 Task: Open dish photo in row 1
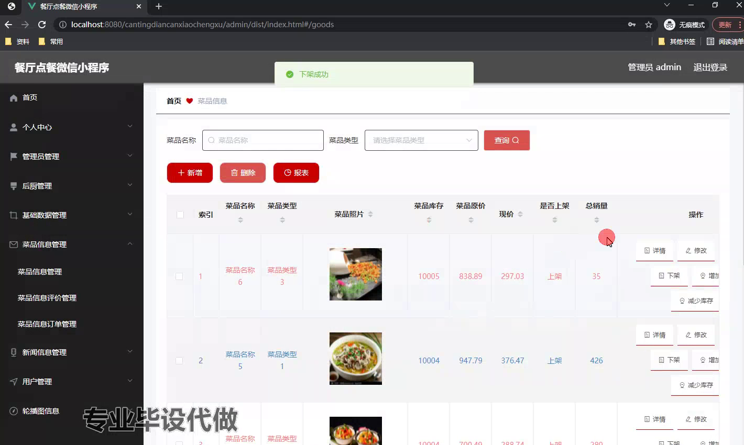coord(356,274)
